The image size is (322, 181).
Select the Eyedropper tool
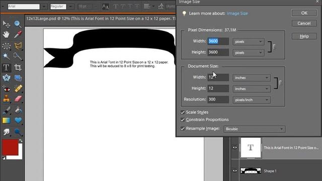[x=18, y=35]
